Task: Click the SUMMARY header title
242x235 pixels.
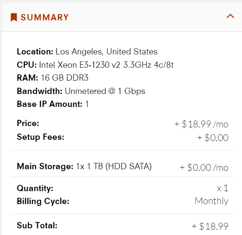Action: coord(45,17)
